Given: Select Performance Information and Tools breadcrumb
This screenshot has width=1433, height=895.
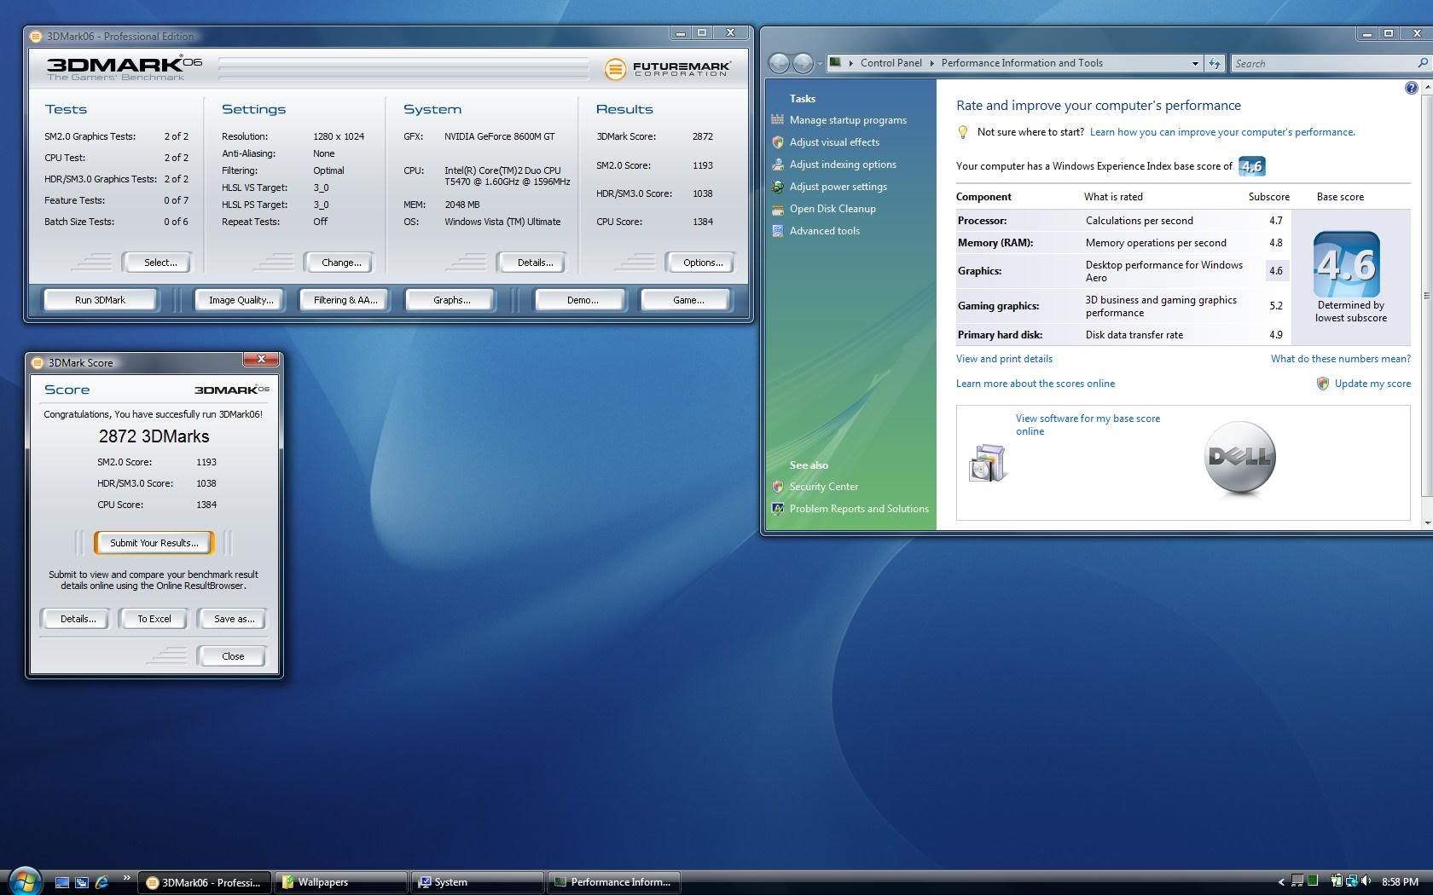Looking at the screenshot, I should pos(1021,63).
